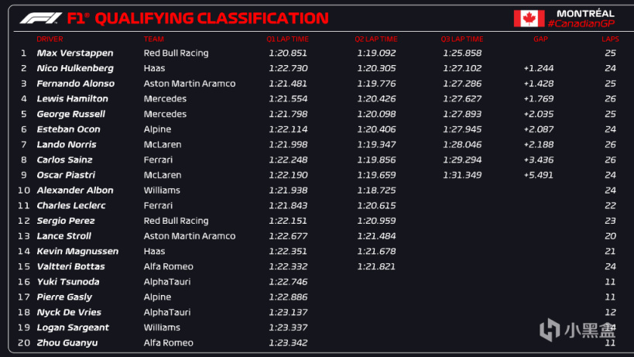Click the F1 logo in the header
Viewport: 634px width, 357px height.
(41, 18)
